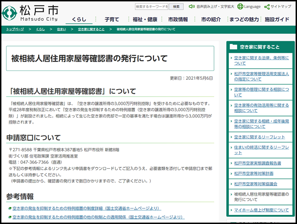This screenshot has height=224, width=297.
Task: Open 特例措置の制度詳細 国土交通省 link
Action: pyautogui.click(x=87, y=208)
